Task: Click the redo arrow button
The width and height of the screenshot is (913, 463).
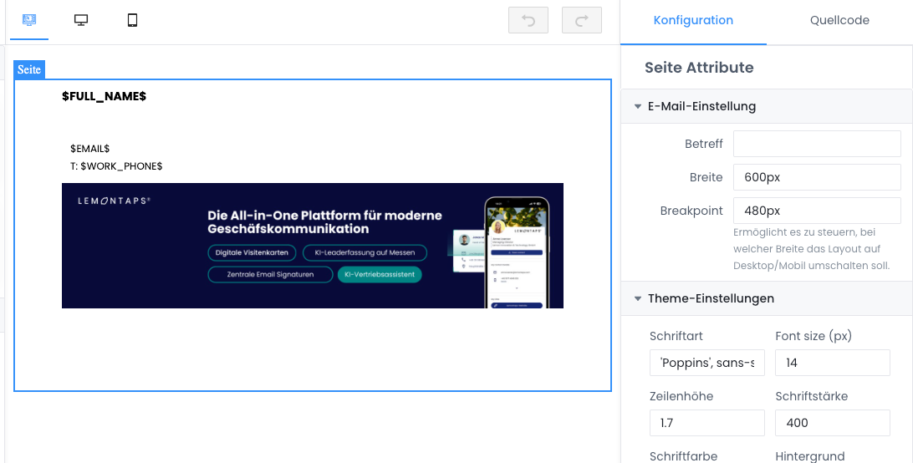Action: 582,20
